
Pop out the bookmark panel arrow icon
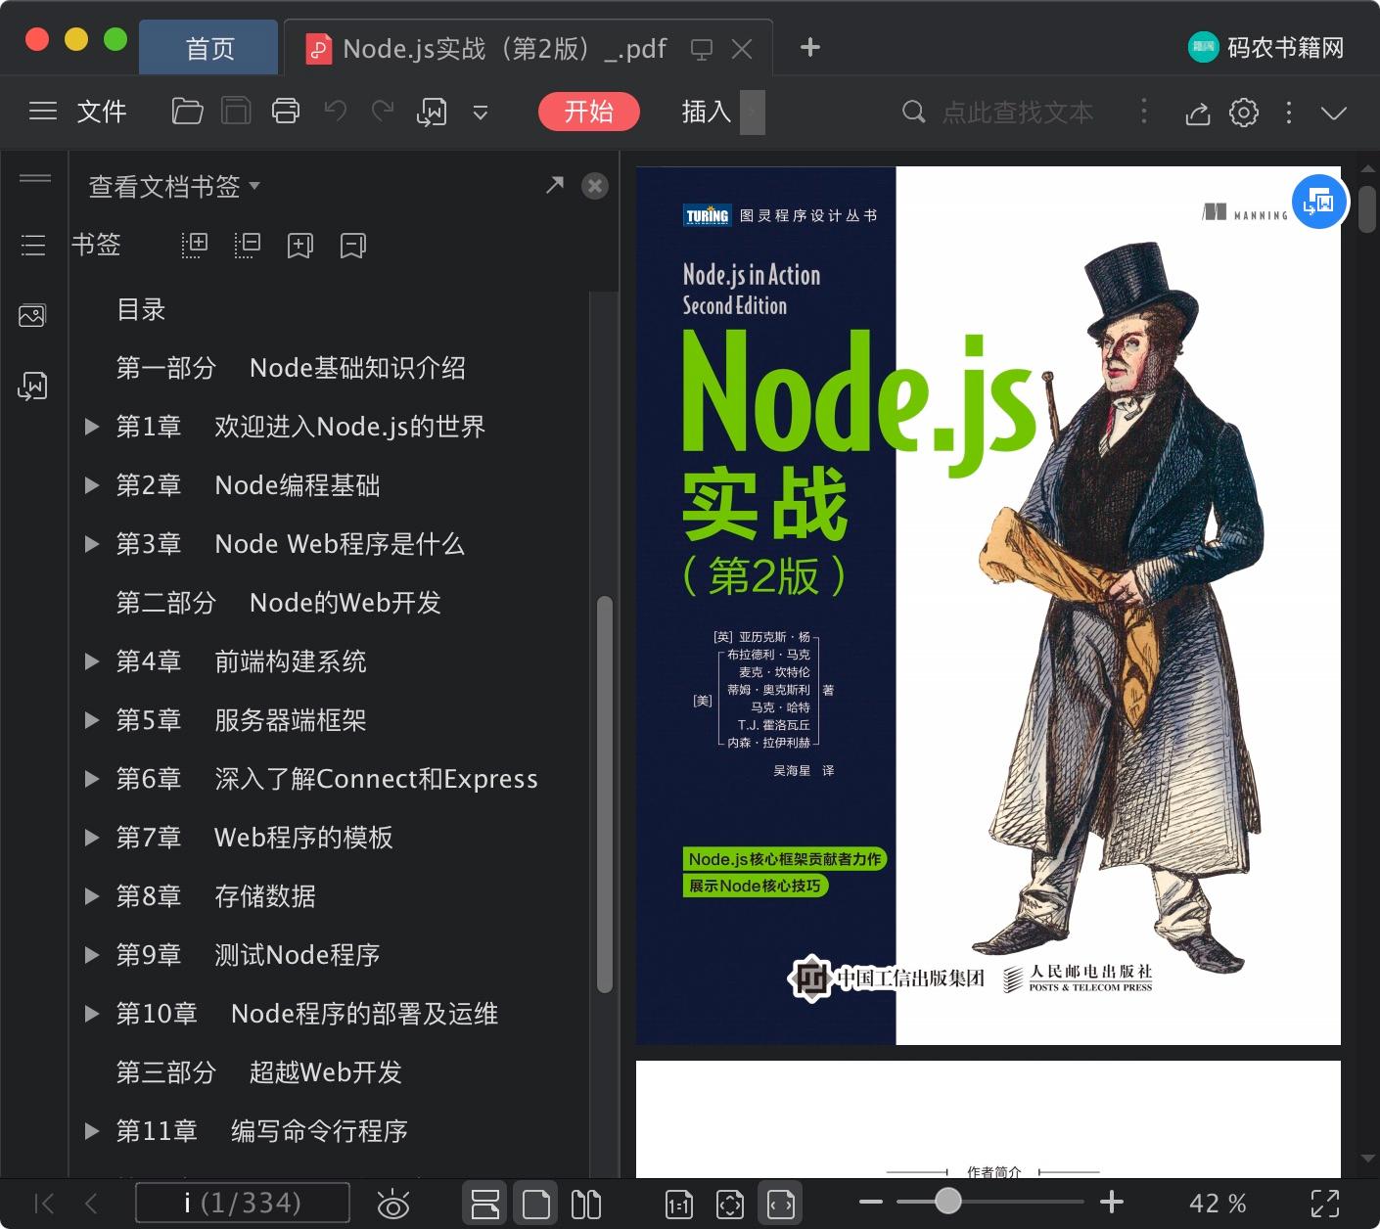(555, 185)
